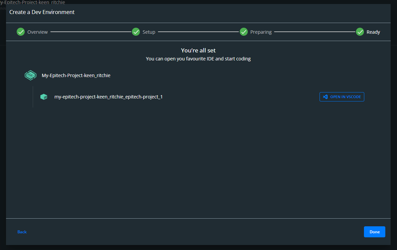Select the My-Epitech-Project-keen_ritchie environment name
The height and width of the screenshot is (250, 397).
(x=76, y=75)
